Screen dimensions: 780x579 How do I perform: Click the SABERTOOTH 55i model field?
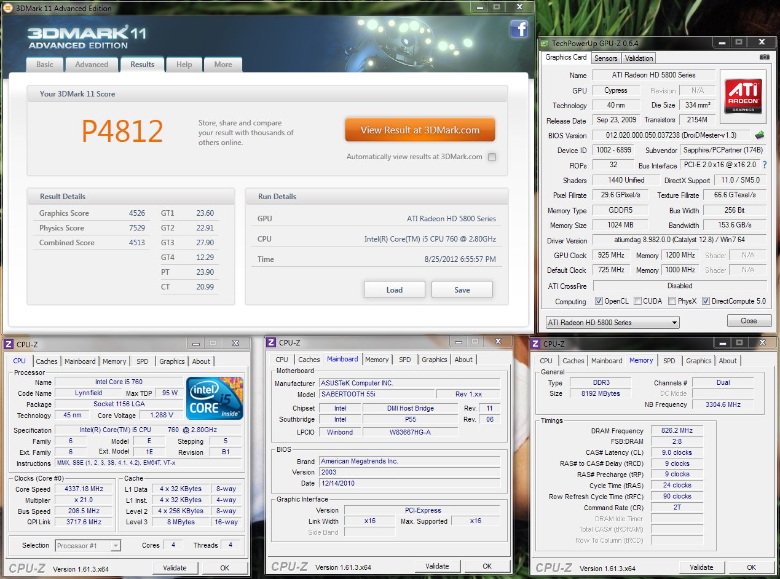click(x=377, y=394)
